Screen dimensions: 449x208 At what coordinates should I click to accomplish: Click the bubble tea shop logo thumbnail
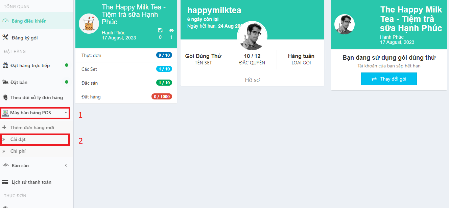pyautogui.click(x=89, y=24)
